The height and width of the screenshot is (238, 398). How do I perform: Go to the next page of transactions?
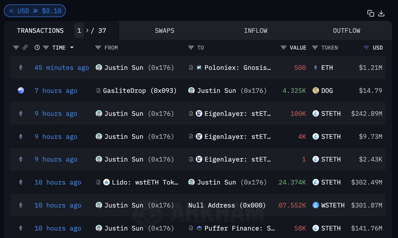87,31
